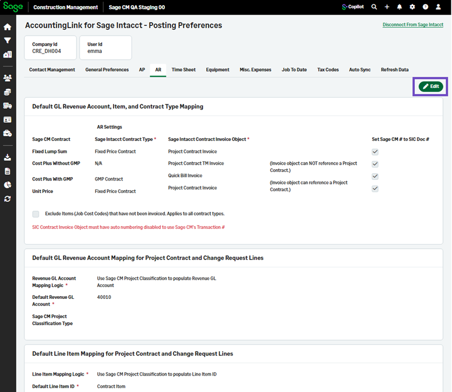Open the download tray icon in sidebar
Viewport: 452px width, 392px height.
point(7,157)
